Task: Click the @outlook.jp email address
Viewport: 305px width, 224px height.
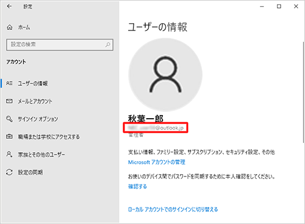Action: pyautogui.click(x=156, y=128)
